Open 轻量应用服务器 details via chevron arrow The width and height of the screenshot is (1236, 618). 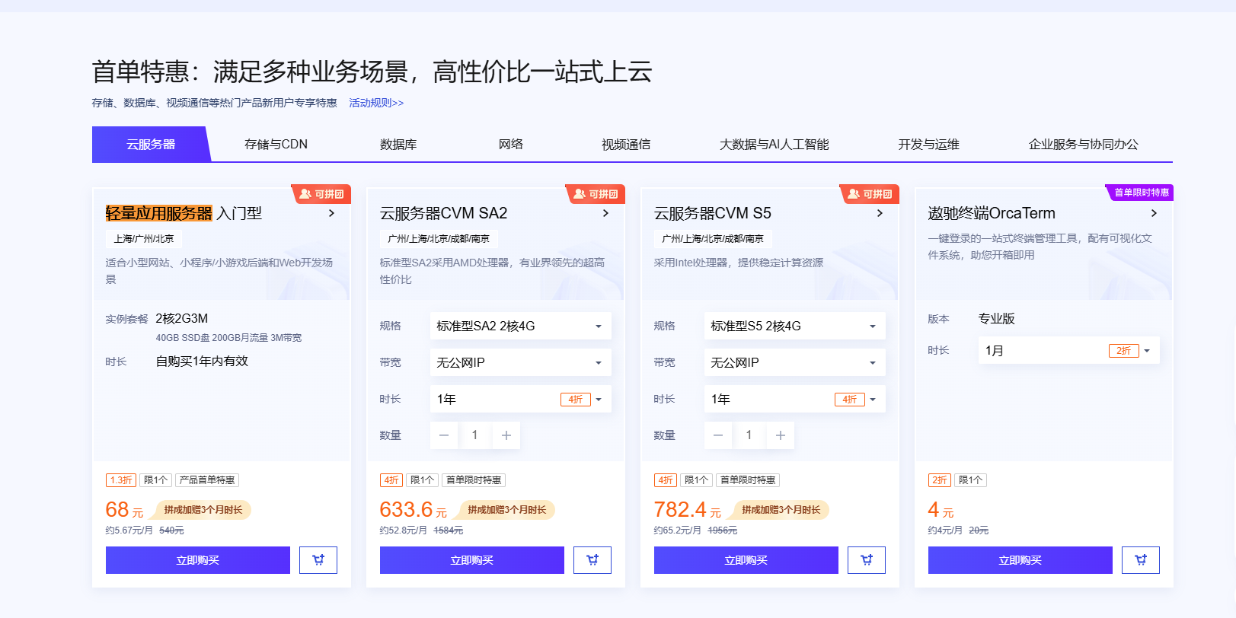331,213
